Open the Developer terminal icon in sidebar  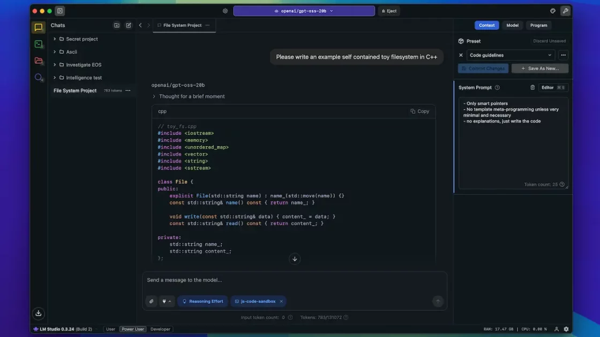(39, 44)
